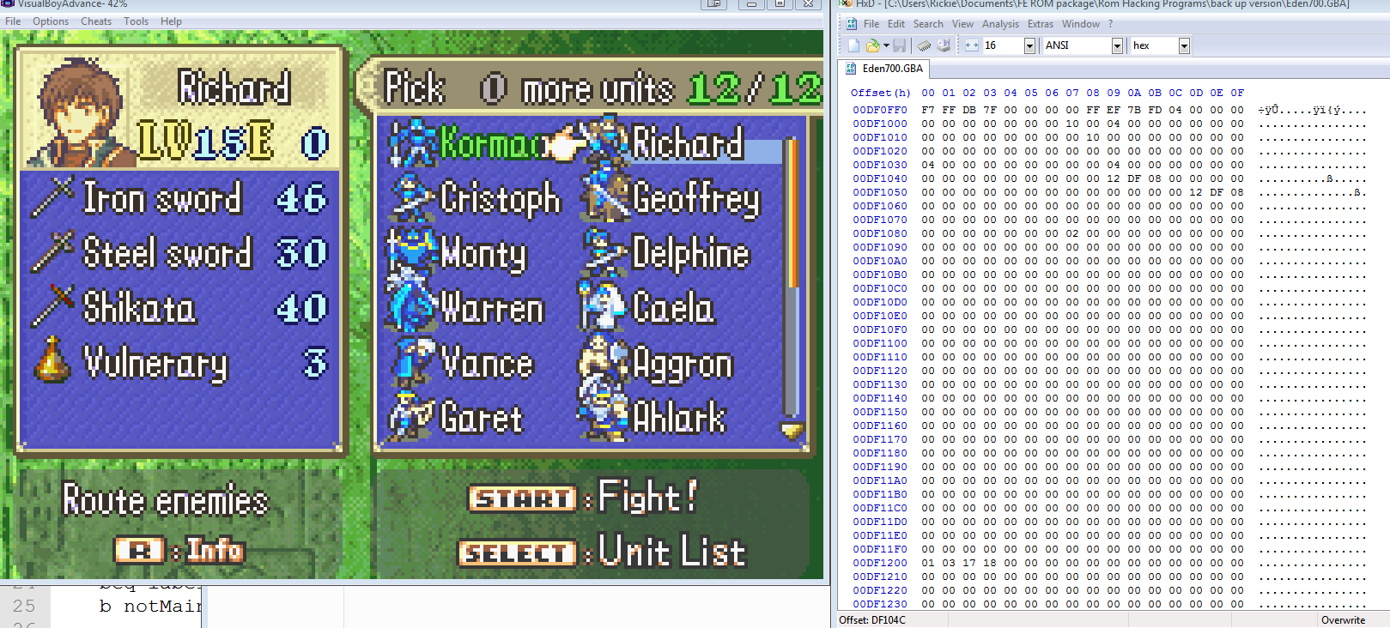Viewport: 1390px width, 628px height.
Task: Click the unit list down arrow
Action: [792, 429]
